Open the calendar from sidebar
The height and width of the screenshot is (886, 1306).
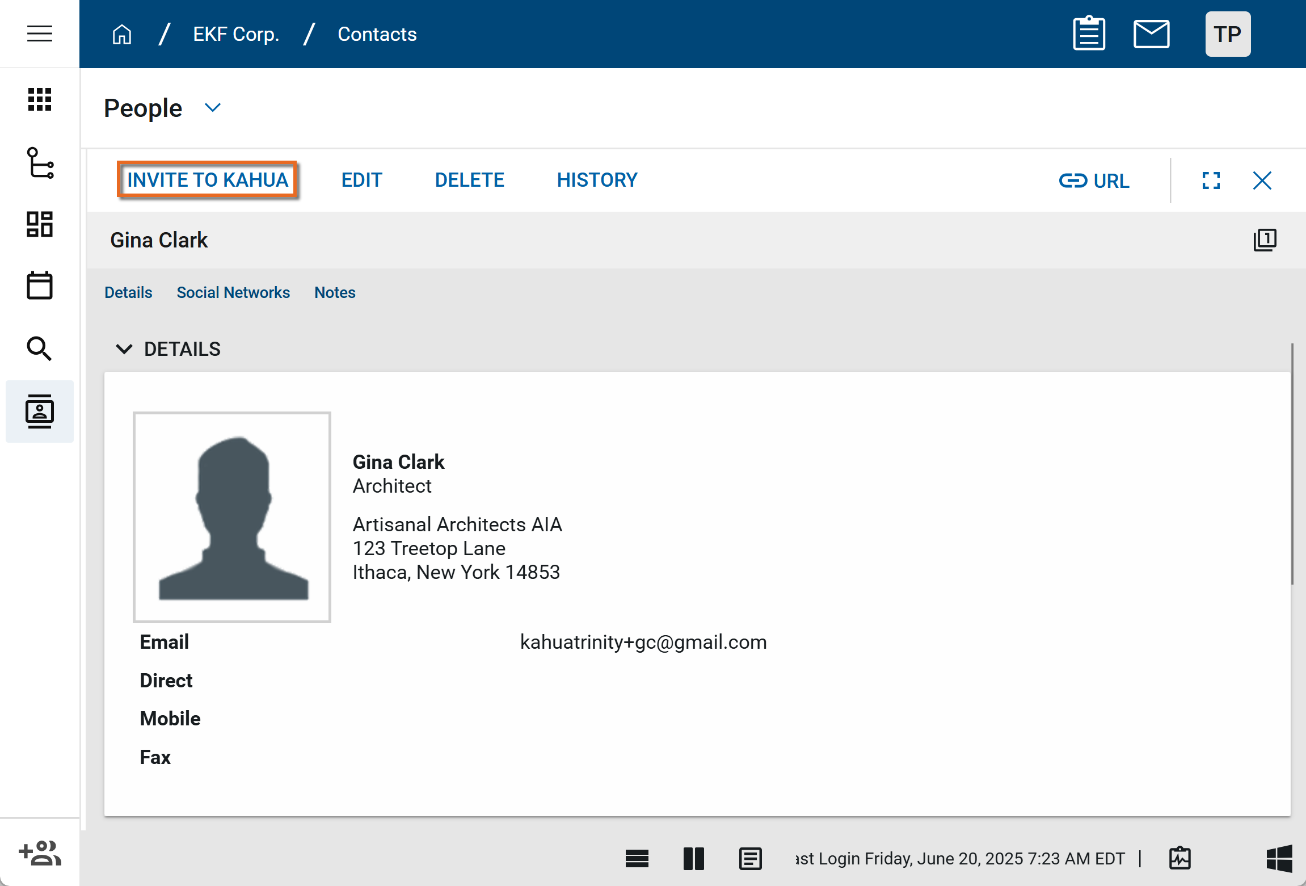(x=40, y=285)
